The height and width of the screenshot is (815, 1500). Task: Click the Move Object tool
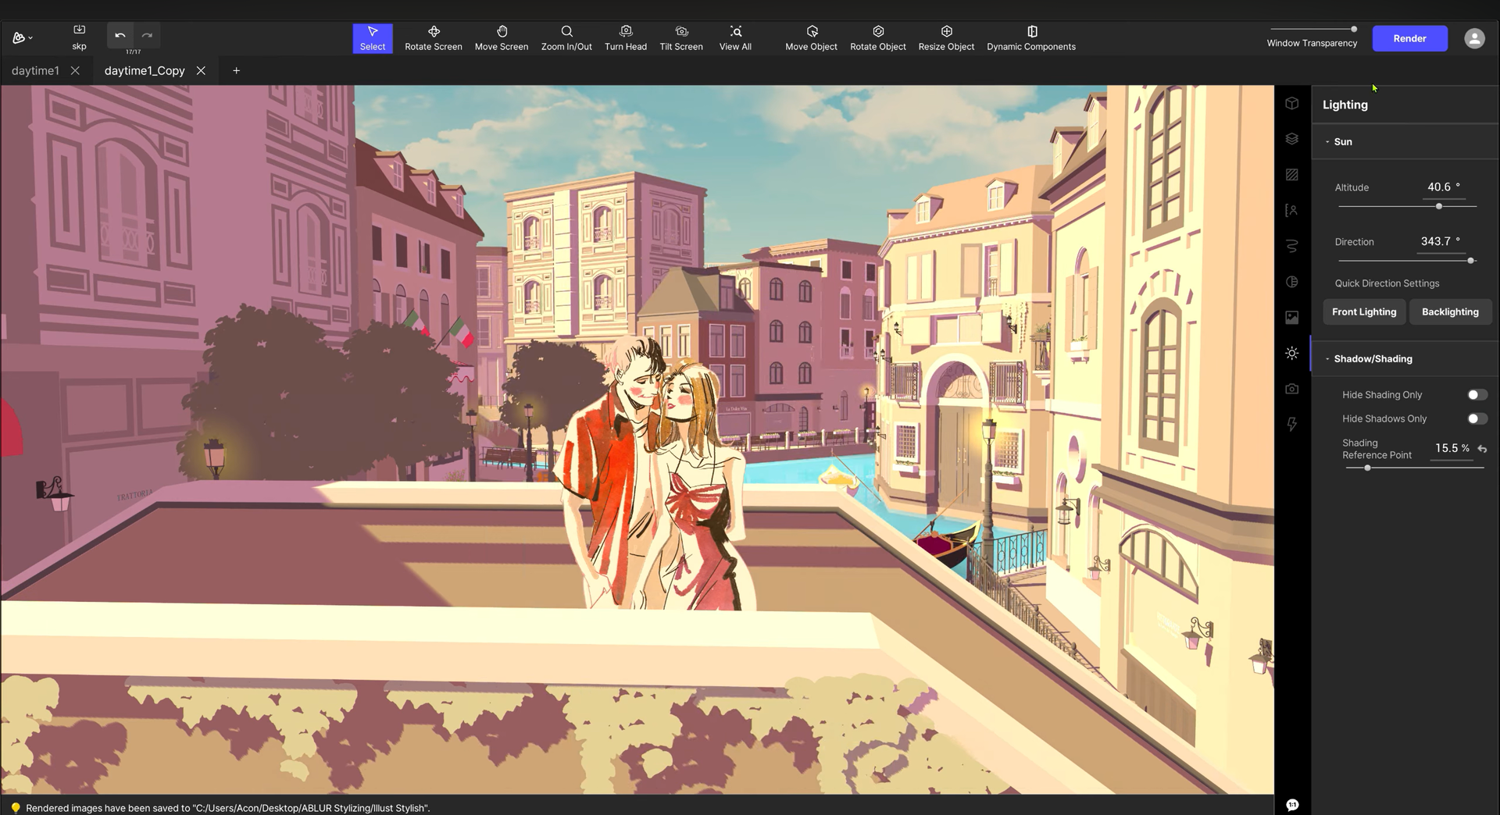click(x=811, y=37)
